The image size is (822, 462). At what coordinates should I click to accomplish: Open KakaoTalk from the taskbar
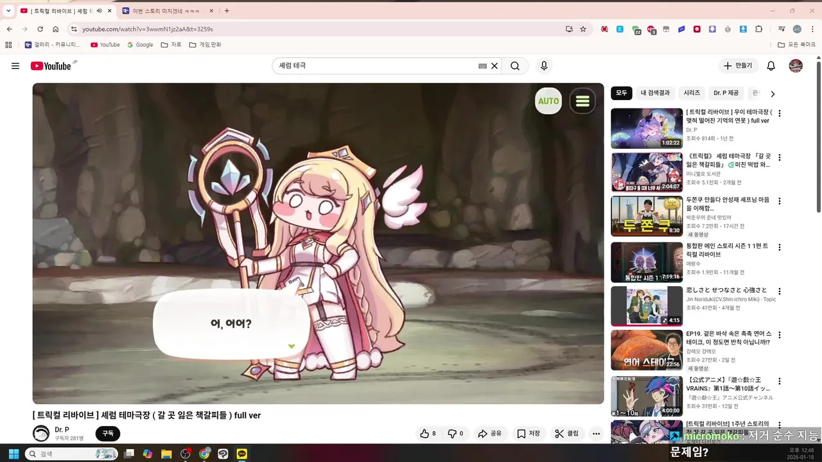[241, 454]
